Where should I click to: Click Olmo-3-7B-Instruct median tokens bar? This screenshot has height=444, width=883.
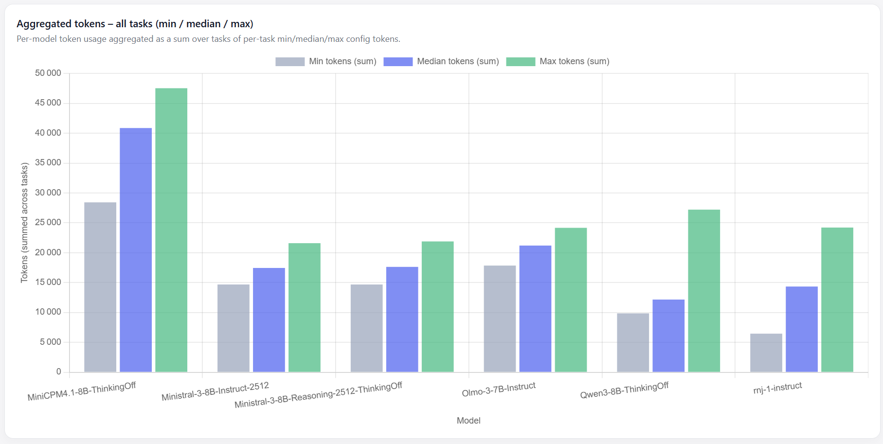(x=535, y=309)
